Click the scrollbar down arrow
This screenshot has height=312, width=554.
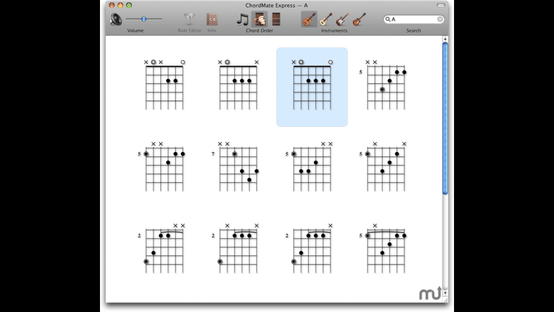pyautogui.click(x=445, y=293)
